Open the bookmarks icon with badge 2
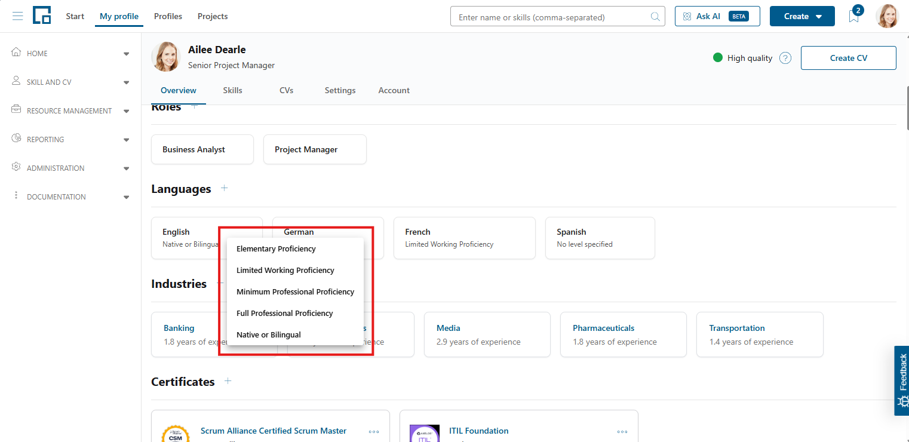 [x=855, y=16]
